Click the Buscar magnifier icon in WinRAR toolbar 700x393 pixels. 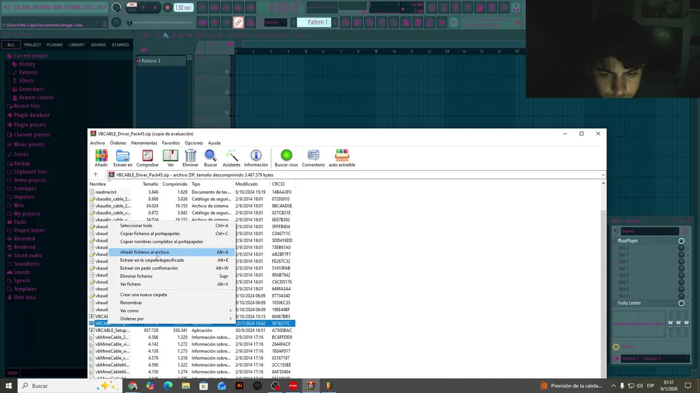pos(211,158)
